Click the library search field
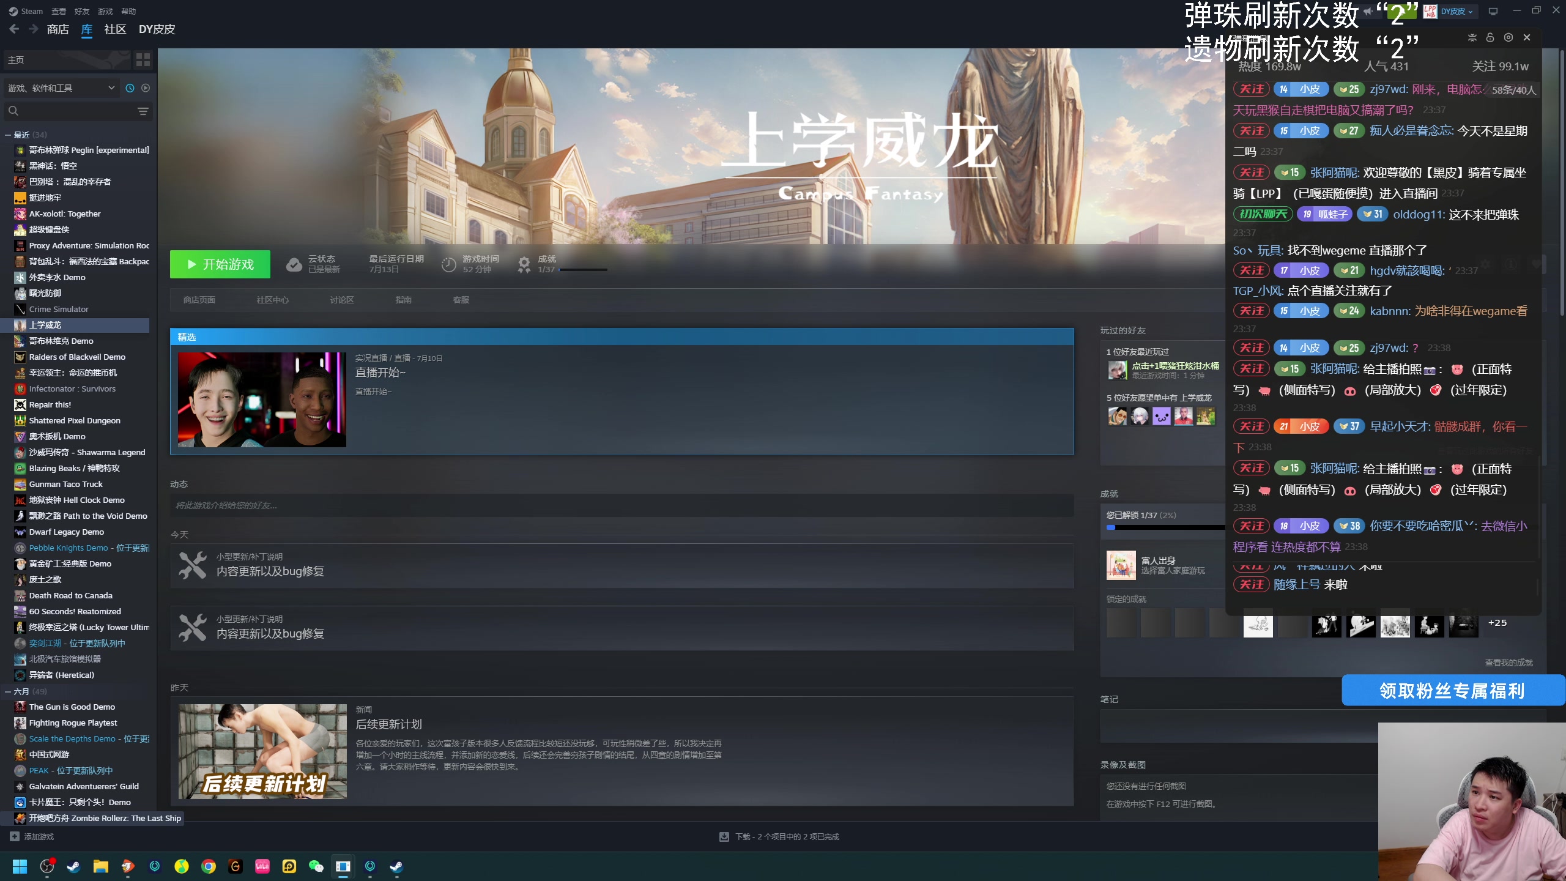The image size is (1566, 881). tap(70, 111)
